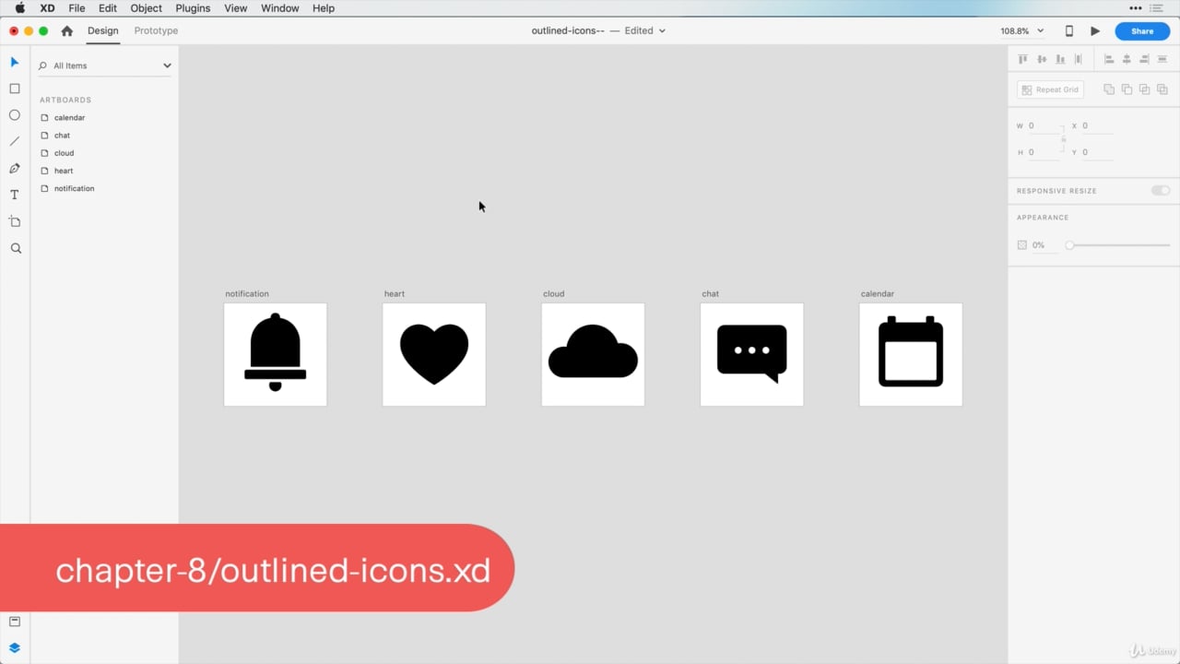Image resolution: width=1180 pixels, height=664 pixels.
Task: Open the Layers panel icon
Action: (15, 647)
